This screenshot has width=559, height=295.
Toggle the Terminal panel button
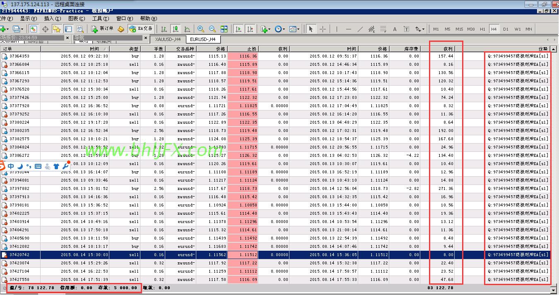click(68, 29)
